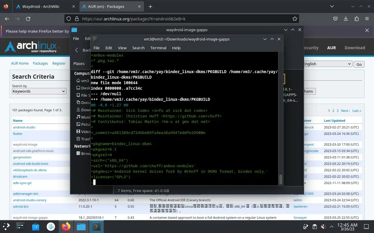Click the Arch Linux user repository logo
Image resolution: width=374 pixels, height=233 pixels.
tap(32, 47)
